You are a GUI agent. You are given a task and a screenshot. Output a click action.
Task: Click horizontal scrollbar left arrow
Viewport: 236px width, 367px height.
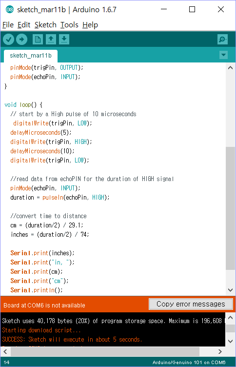(5, 351)
